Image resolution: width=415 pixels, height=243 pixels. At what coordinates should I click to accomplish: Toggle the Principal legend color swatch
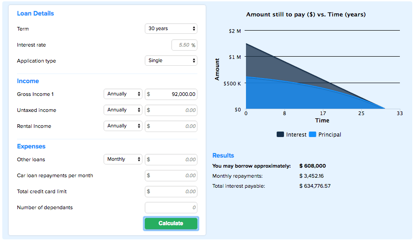[x=313, y=135]
